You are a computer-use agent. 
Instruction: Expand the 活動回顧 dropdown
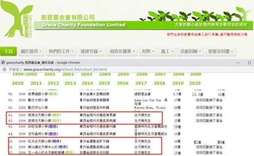coord(190,51)
